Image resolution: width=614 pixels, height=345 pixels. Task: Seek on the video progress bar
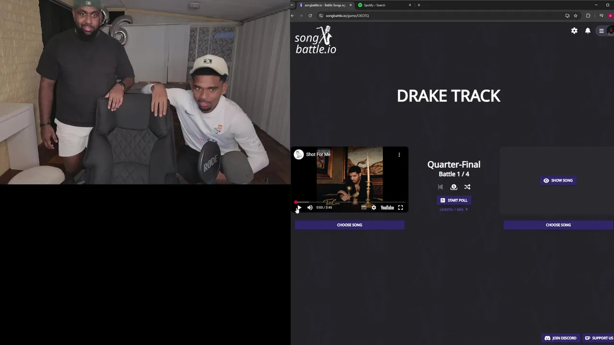pos(350,202)
